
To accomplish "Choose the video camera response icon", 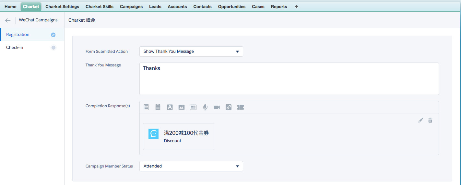I will [x=217, y=107].
